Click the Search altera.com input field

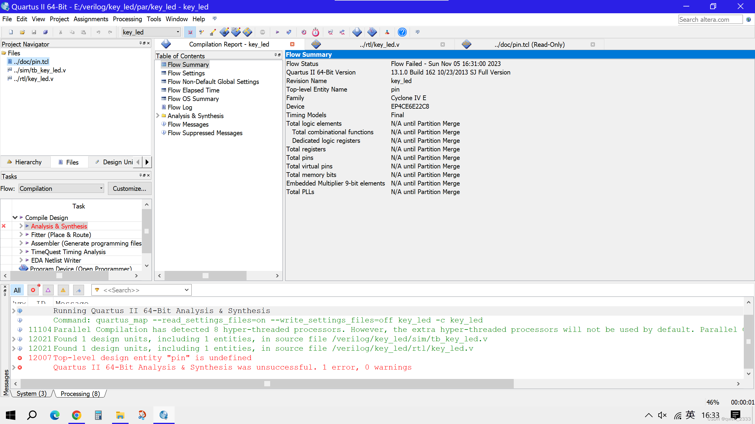[x=710, y=19]
